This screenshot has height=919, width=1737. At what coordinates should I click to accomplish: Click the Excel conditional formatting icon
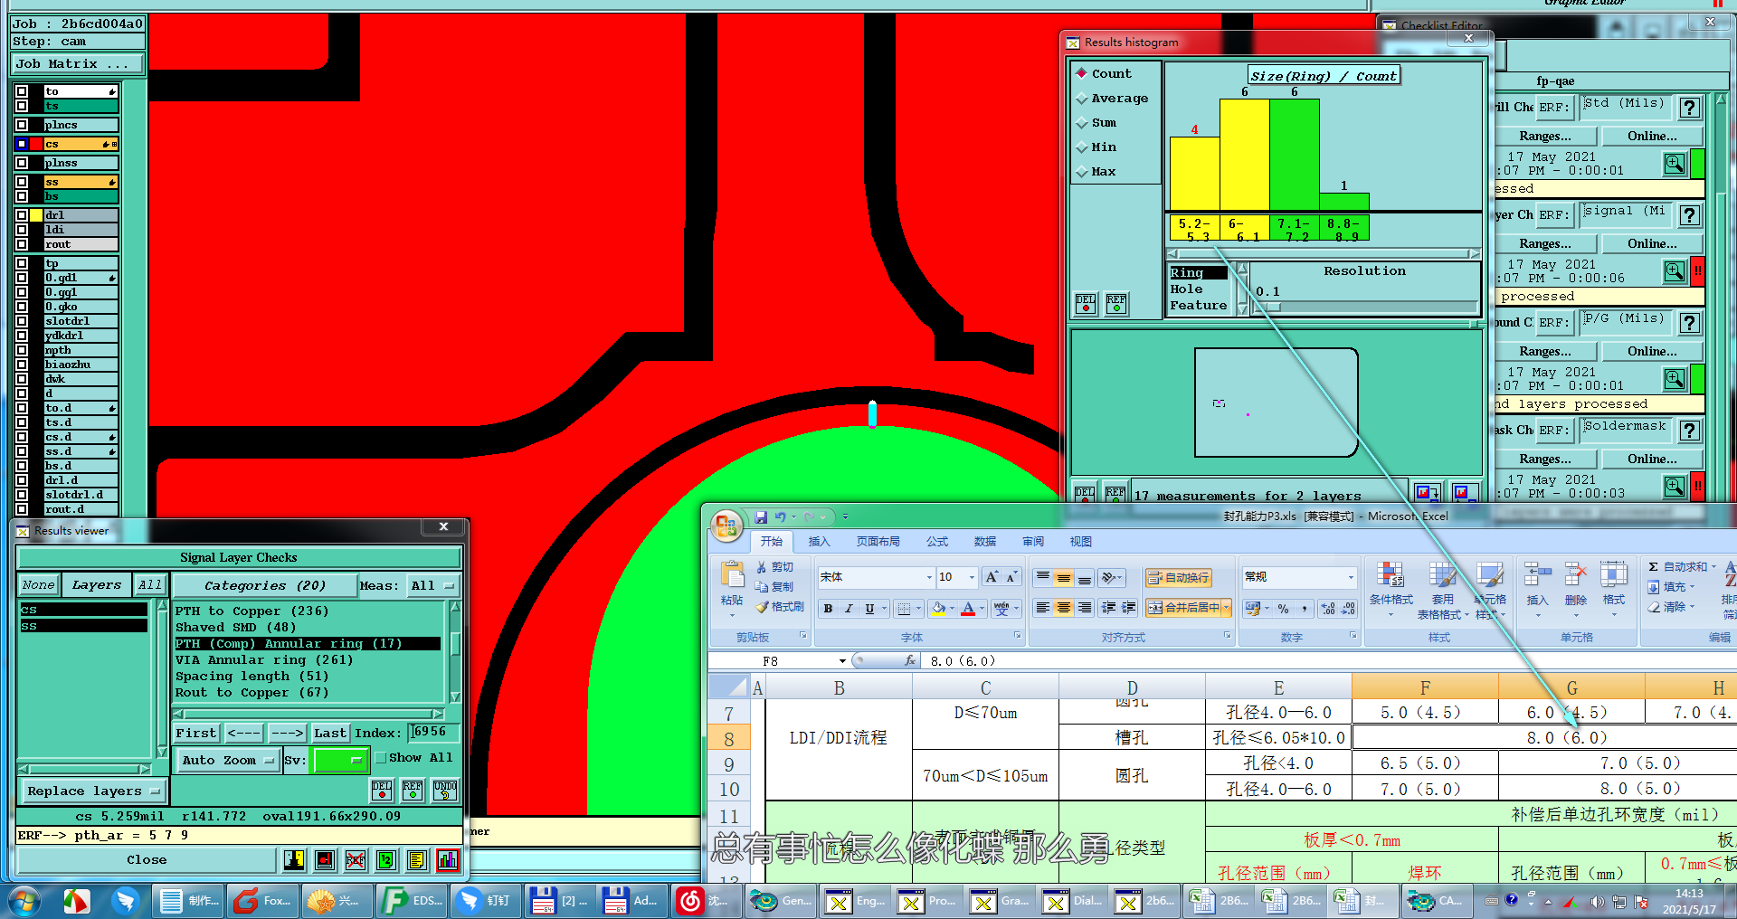1391,576
